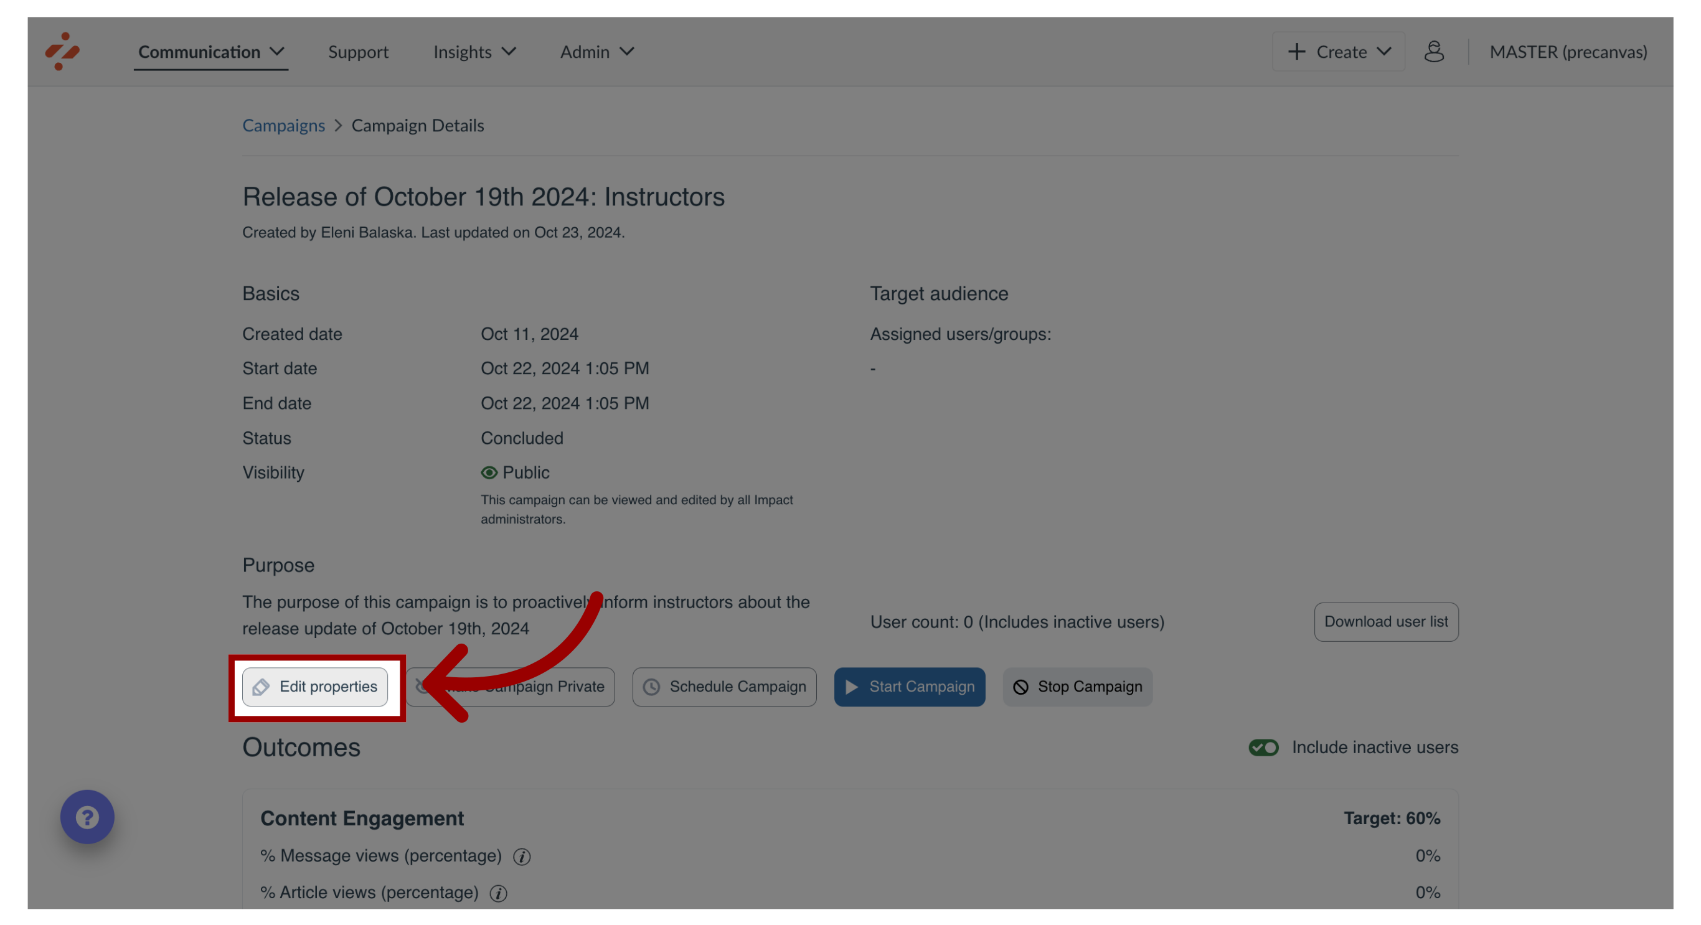Open the purple help widget button
Image resolution: width=1701 pixels, height=925 pixels.
[87, 817]
